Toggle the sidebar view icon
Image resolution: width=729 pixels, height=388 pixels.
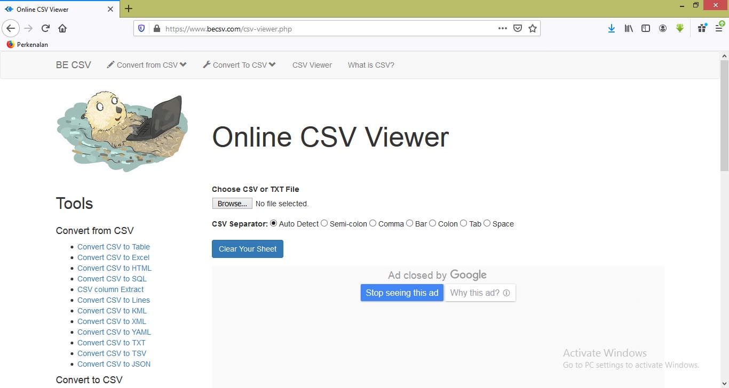[646, 28]
